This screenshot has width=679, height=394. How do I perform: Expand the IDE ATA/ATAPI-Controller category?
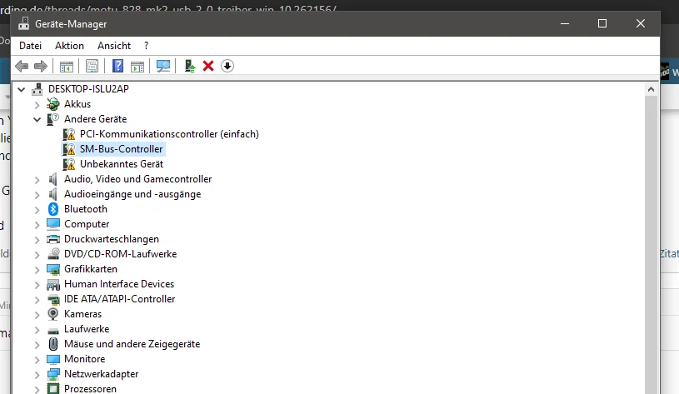coord(37,300)
